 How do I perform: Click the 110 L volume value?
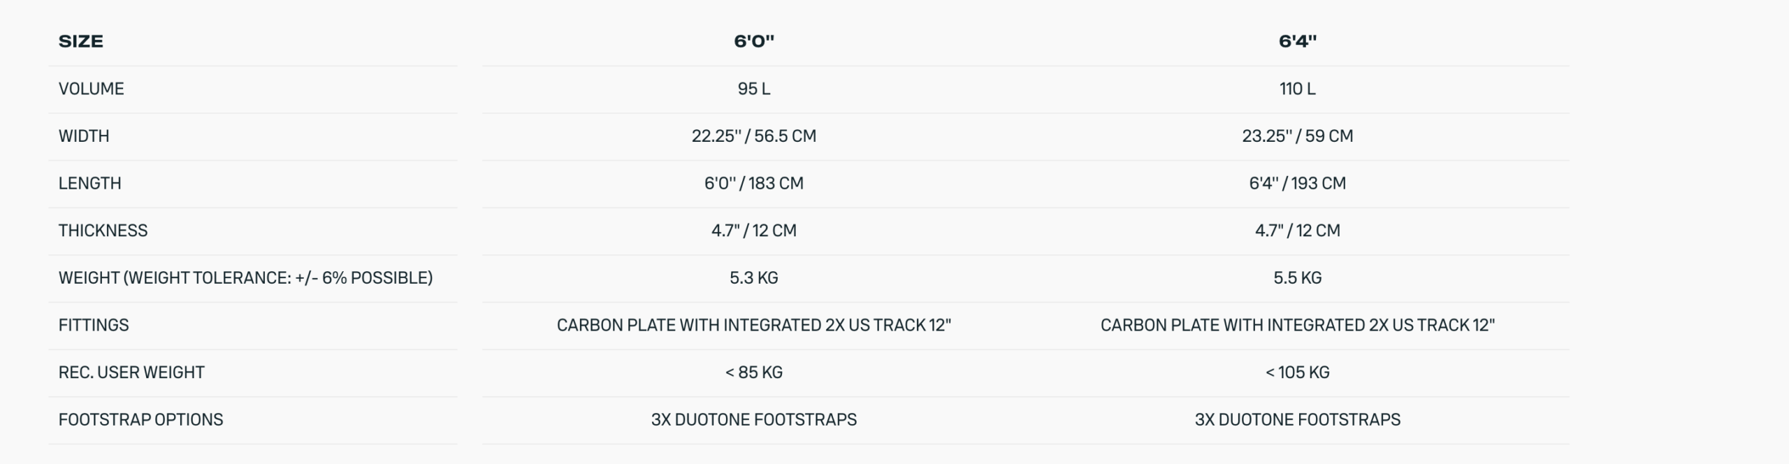pyautogui.click(x=1298, y=89)
